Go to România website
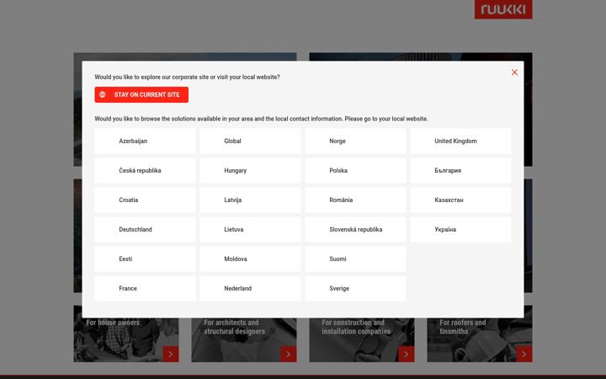Screen dimensions: 606x379 [x=355, y=200]
